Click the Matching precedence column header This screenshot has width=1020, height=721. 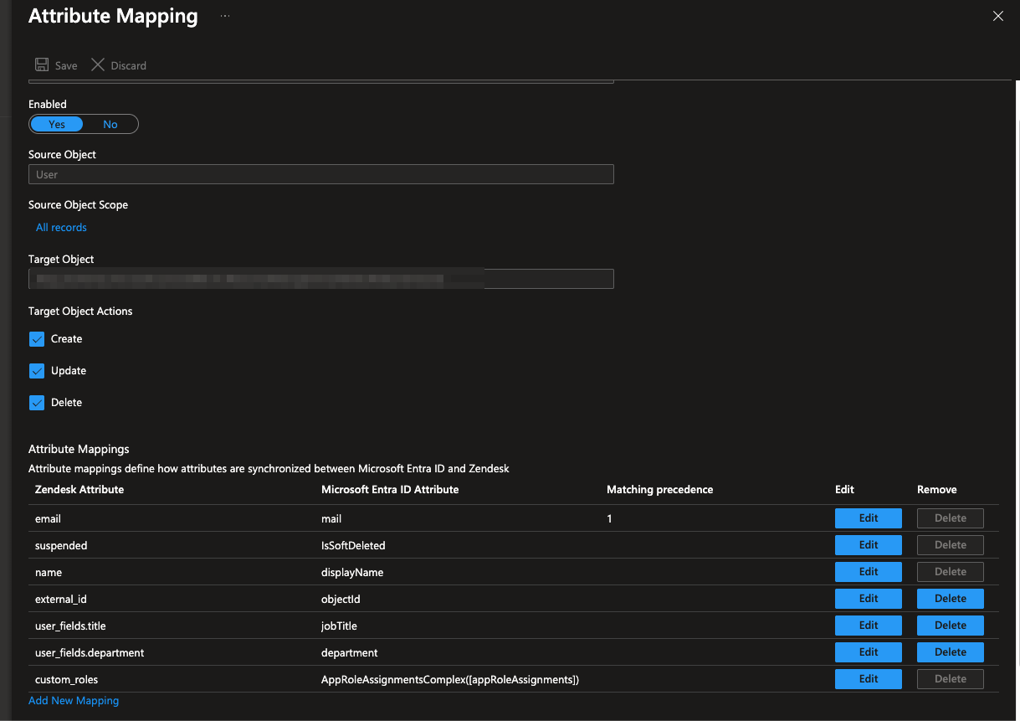[x=660, y=490]
